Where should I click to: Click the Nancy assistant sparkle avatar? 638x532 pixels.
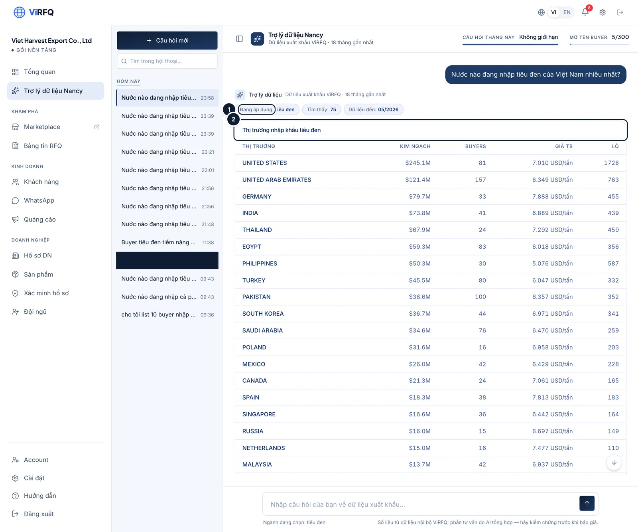(x=257, y=39)
